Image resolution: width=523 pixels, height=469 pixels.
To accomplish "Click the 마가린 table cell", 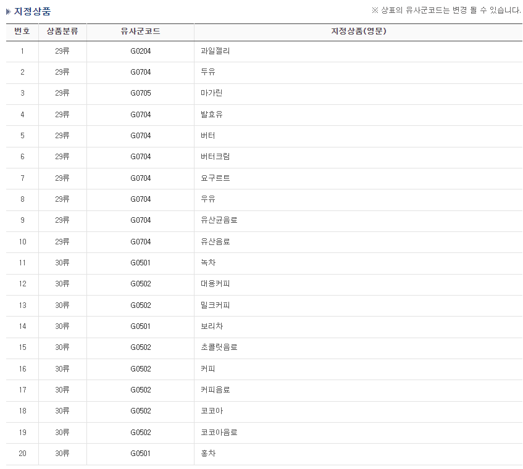I will point(211,94).
